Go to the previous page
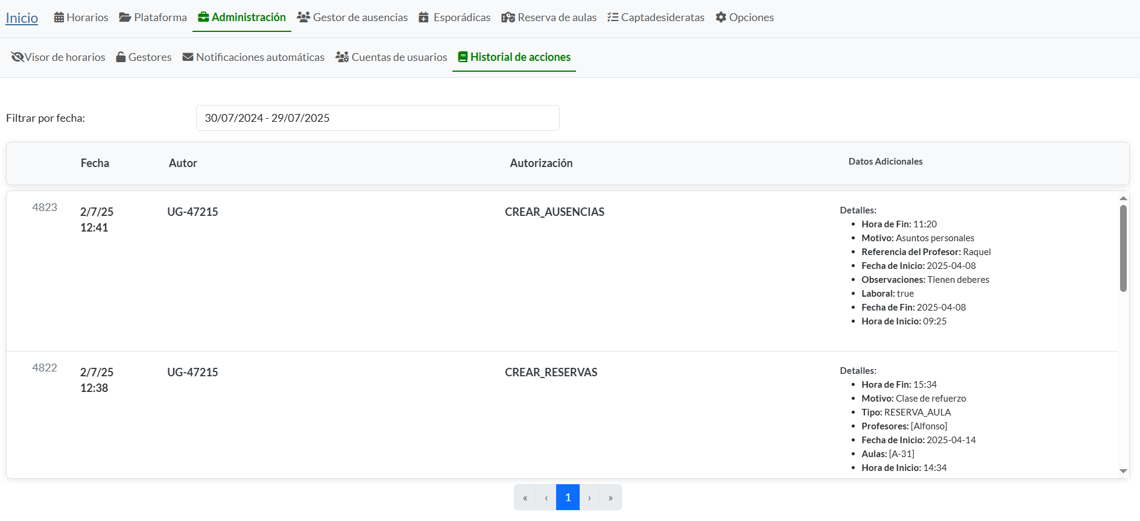 coord(546,497)
